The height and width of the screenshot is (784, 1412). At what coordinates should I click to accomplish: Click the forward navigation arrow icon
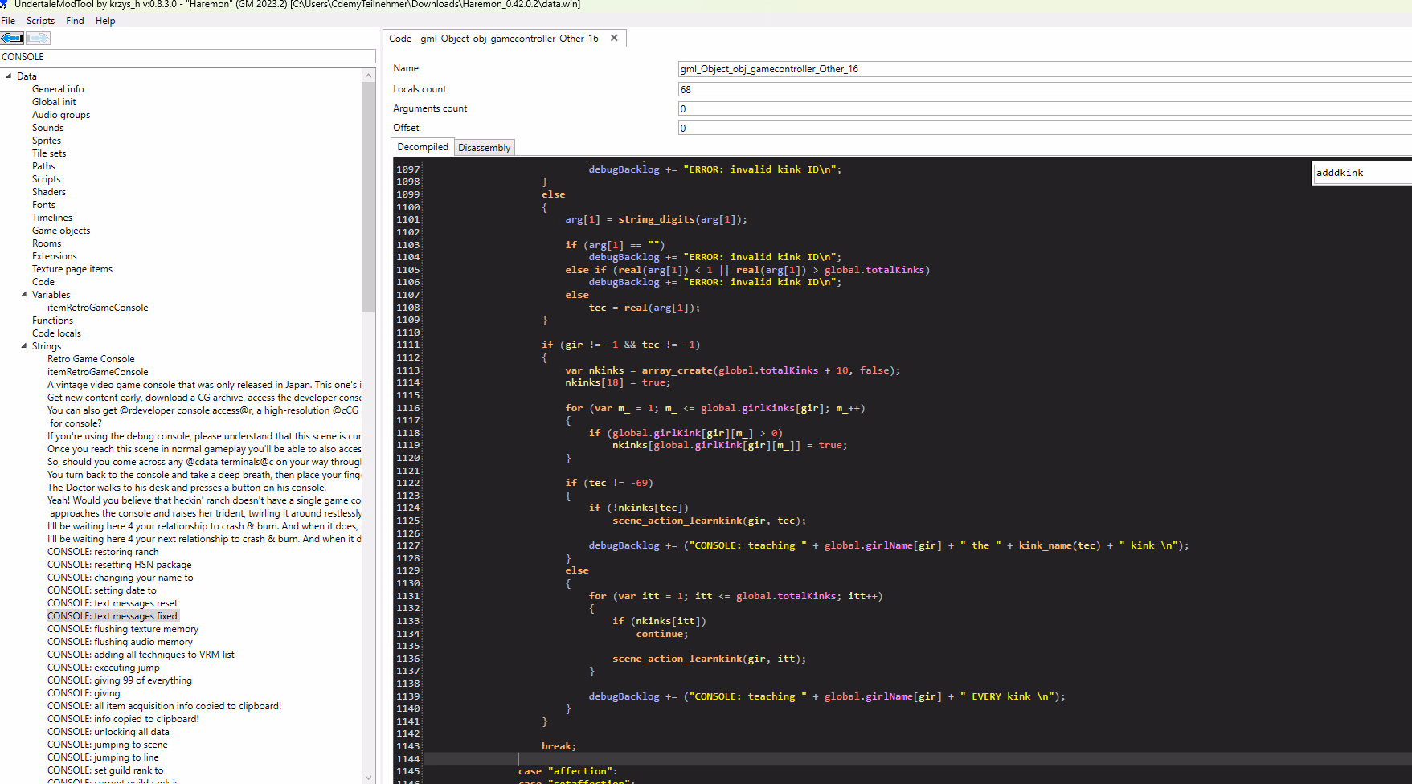pos(38,38)
